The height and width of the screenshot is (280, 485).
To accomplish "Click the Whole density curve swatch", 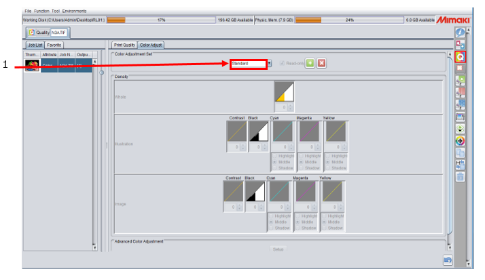I will coord(284,92).
